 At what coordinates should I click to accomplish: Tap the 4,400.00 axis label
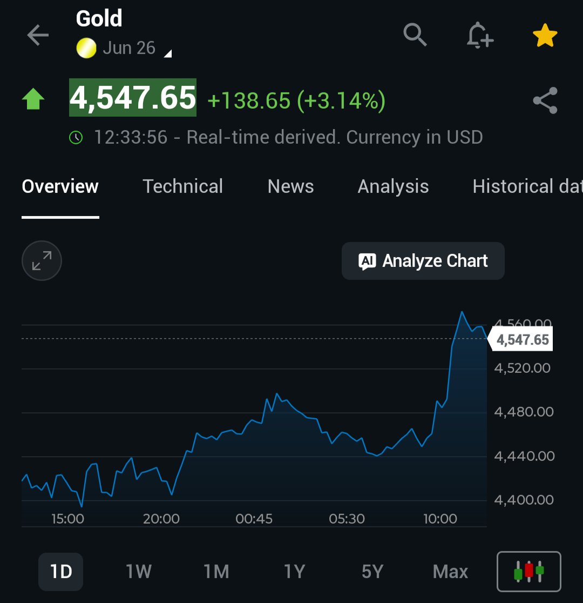524,500
